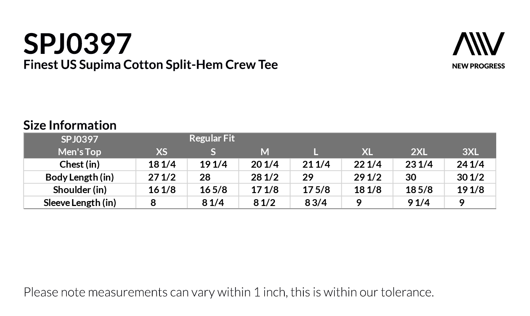
Task: Click the Size Information heading
Action: 70,125
